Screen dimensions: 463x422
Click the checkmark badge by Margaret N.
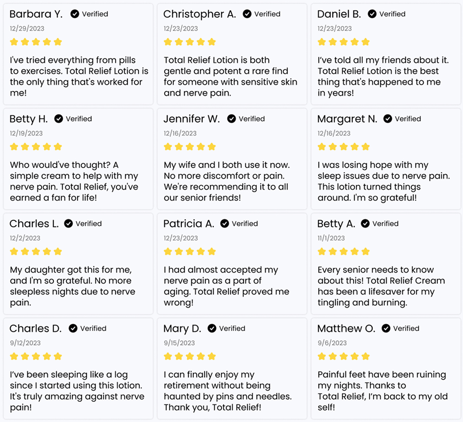[x=388, y=119]
